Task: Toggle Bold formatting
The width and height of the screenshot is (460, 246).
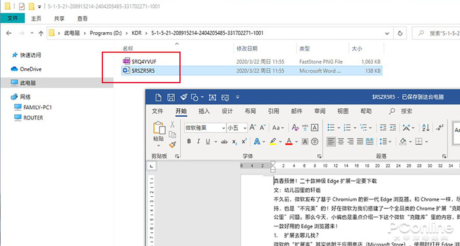Action: (x=189, y=142)
